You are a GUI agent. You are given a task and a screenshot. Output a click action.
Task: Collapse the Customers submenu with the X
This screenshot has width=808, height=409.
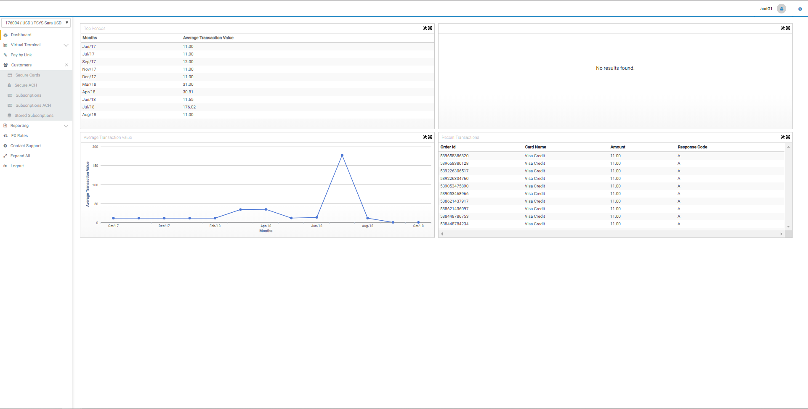66,65
